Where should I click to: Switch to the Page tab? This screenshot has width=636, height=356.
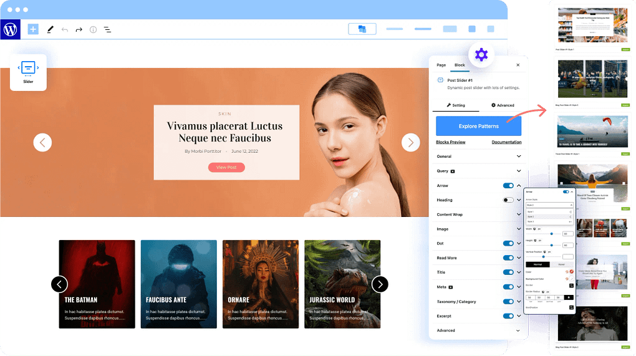[441, 65]
